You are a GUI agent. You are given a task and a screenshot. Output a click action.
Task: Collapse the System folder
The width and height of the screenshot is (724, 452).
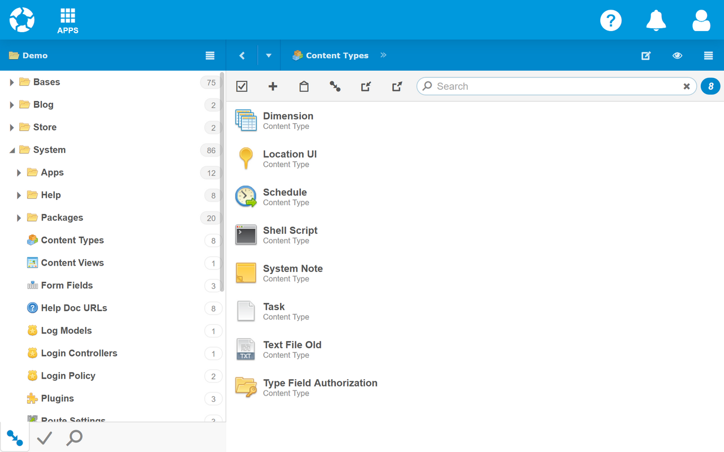point(12,150)
